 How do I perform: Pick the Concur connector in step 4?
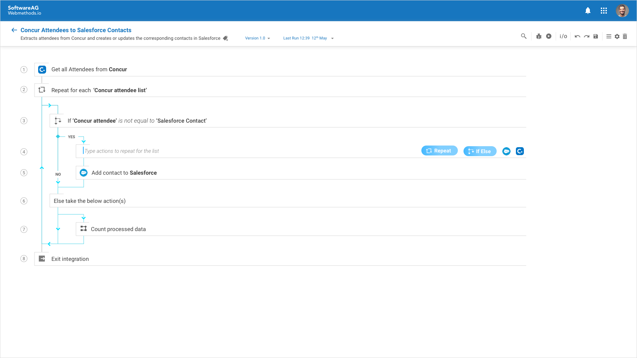[520, 151]
